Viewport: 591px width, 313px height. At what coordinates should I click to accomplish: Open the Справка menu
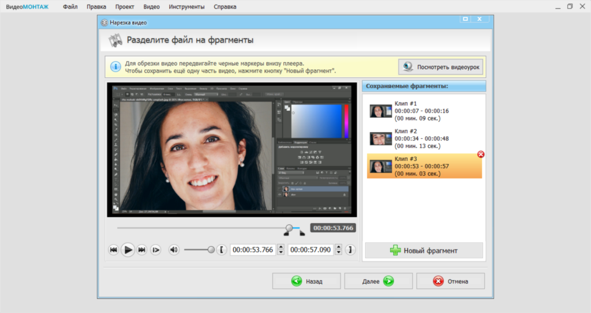[x=225, y=7]
